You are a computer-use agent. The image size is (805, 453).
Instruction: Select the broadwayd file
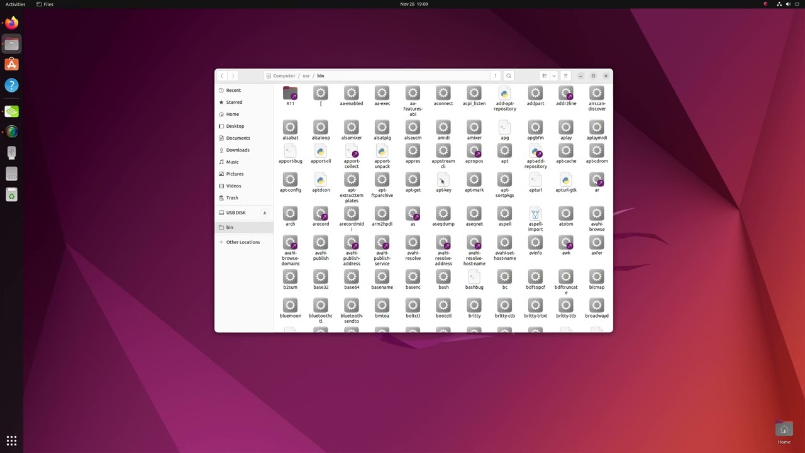(597, 308)
